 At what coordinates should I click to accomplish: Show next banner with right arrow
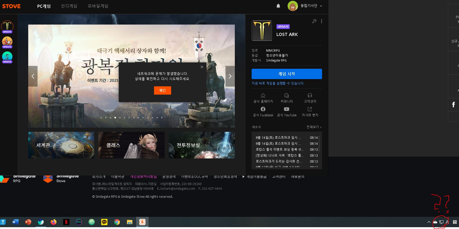coord(230,76)
